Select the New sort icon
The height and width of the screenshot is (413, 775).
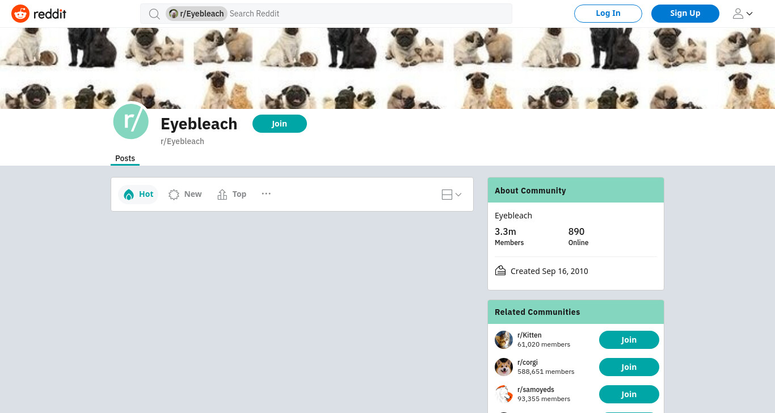click(174, 195)
